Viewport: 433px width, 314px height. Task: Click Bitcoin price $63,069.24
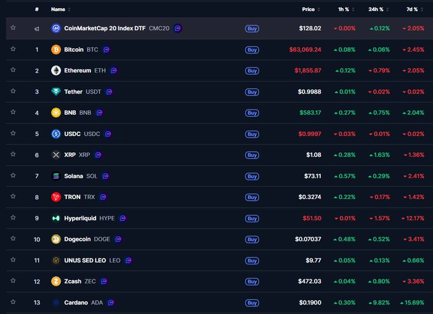click(x=305, y=50)
